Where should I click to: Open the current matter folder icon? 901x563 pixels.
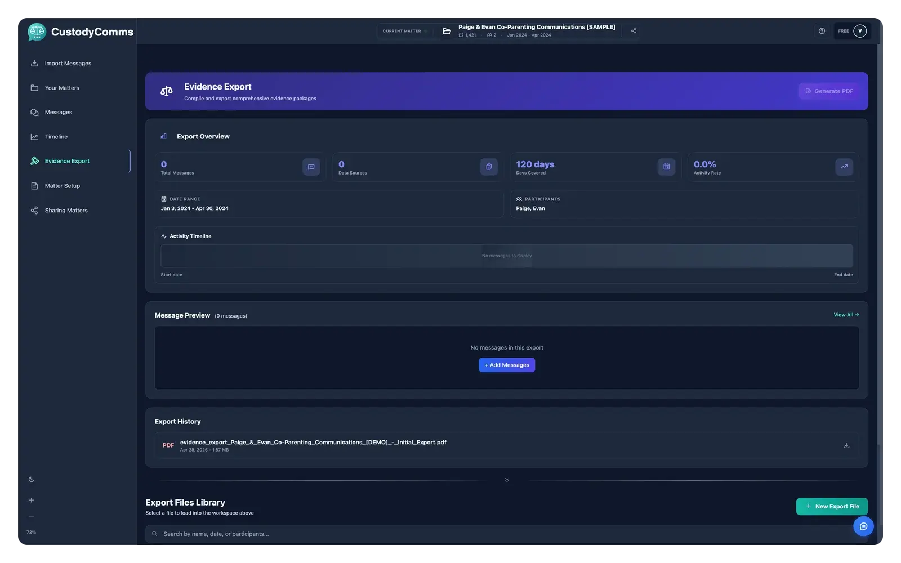click(447, 31)
